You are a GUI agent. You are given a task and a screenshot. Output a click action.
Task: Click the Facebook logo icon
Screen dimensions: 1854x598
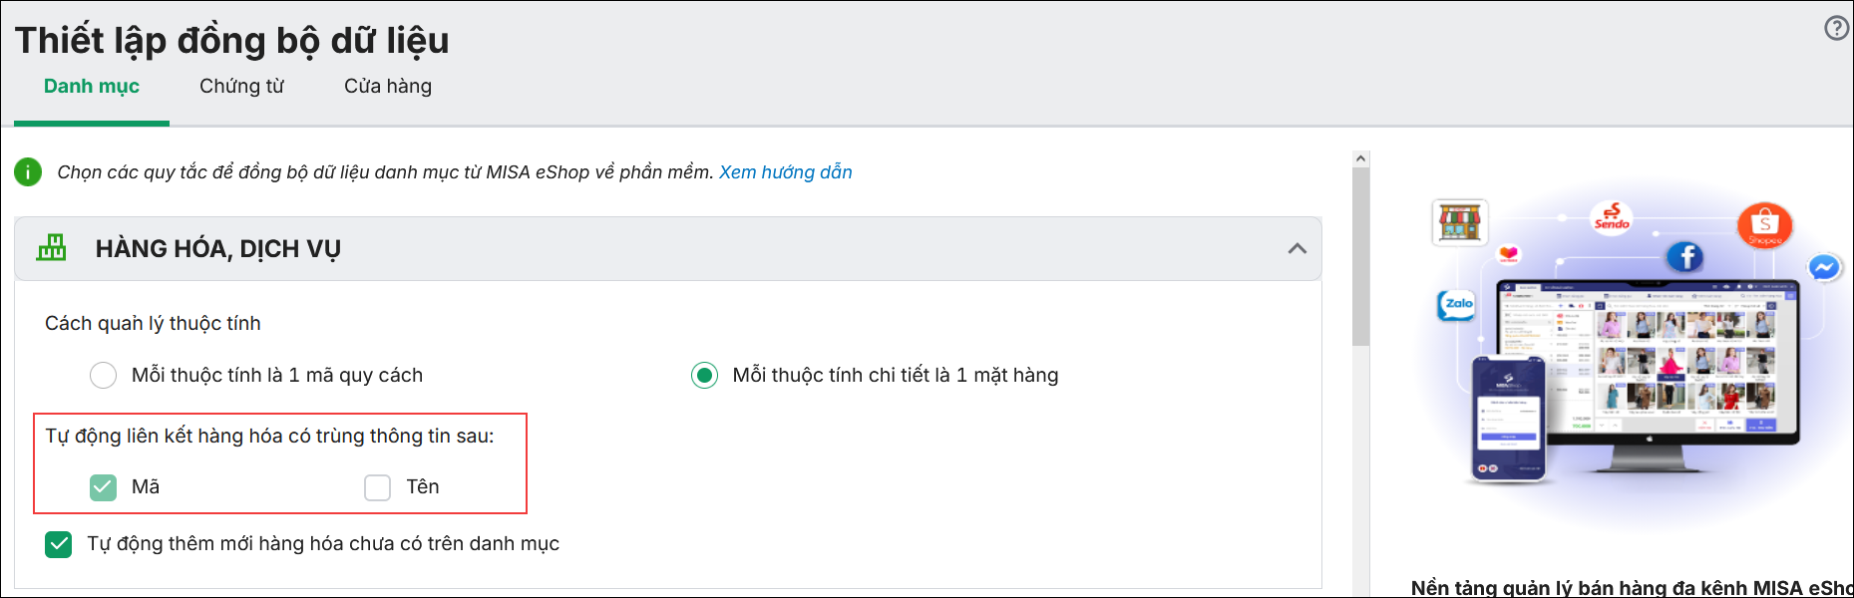(x=1685, y=257)
